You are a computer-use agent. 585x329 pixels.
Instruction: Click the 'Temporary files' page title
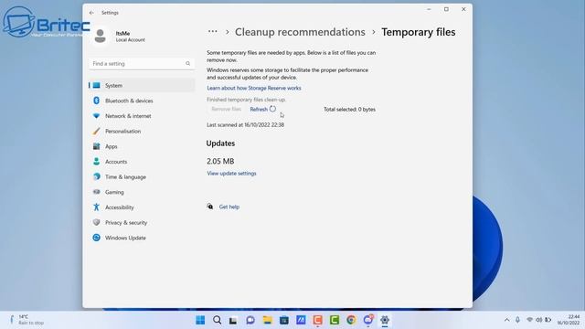[419, 32]
